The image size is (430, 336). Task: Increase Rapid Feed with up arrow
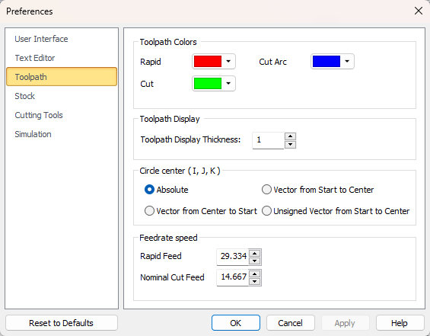coord(255,254)
